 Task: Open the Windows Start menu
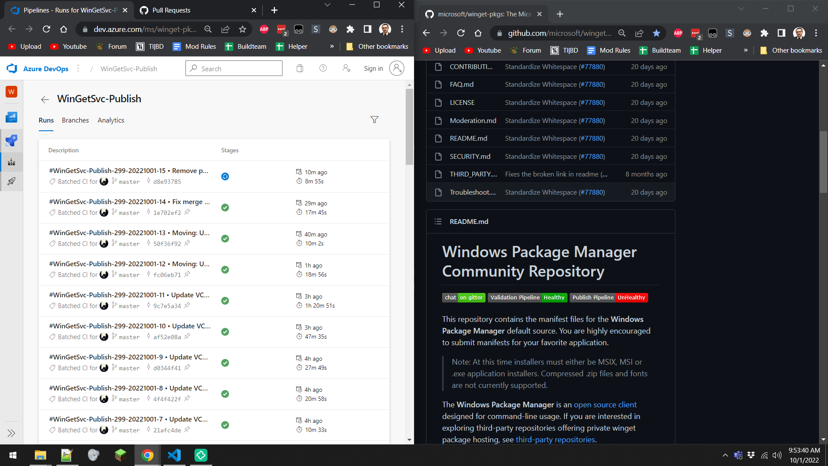13,455
